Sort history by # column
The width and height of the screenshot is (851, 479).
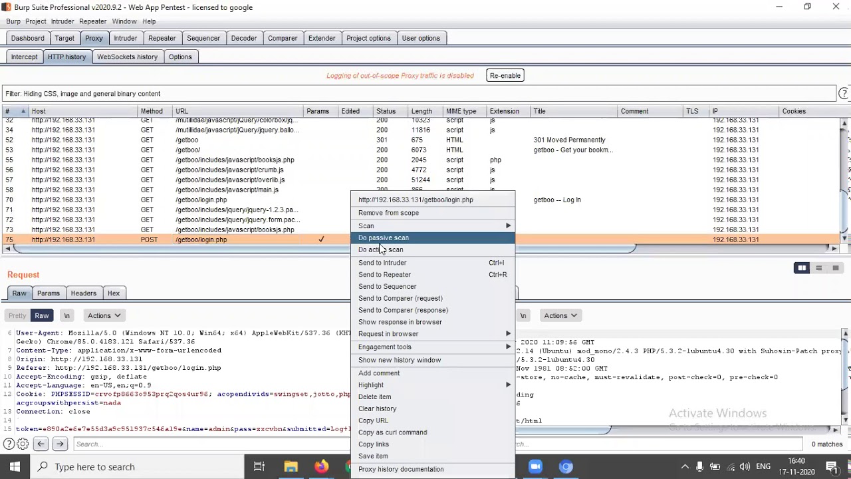[x=15, y=111]
